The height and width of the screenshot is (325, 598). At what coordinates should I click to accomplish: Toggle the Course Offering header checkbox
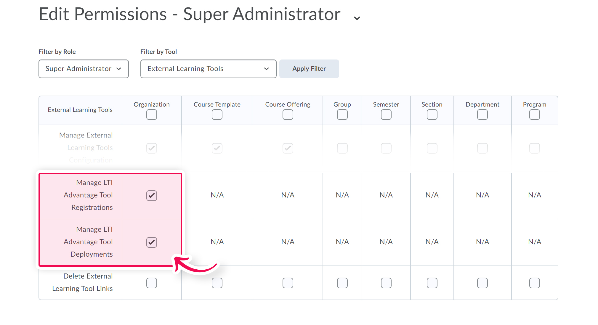[x=288, y=115]
